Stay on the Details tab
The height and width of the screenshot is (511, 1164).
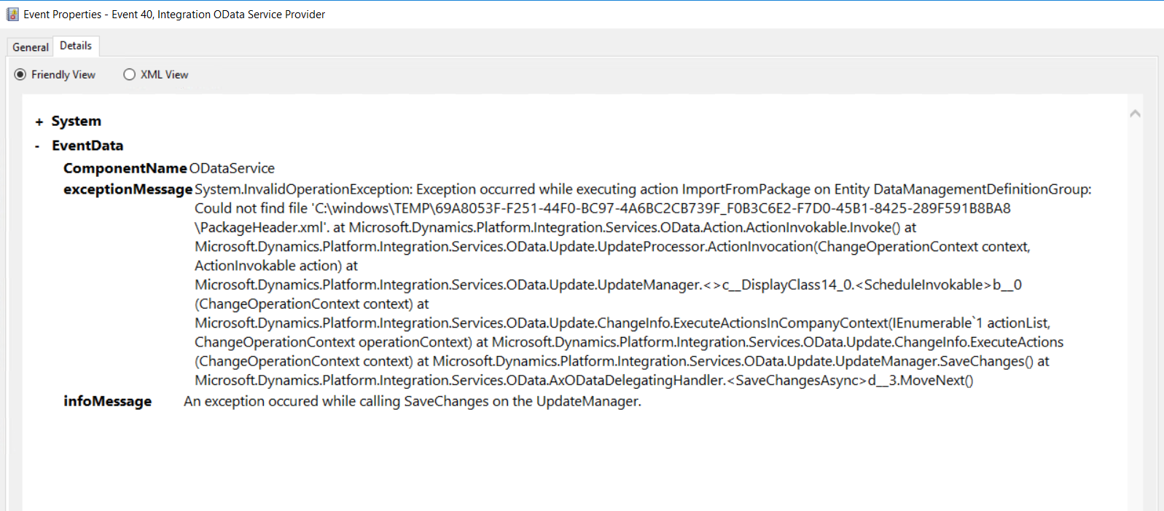point(76,45)
